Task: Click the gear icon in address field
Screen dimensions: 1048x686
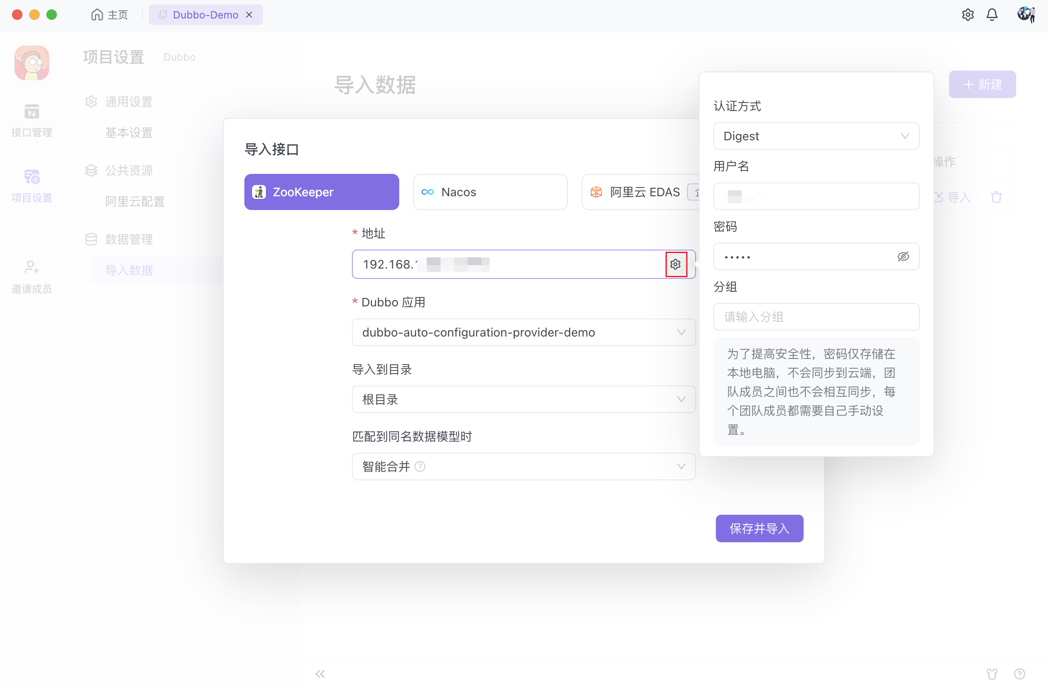Action: 675,264
